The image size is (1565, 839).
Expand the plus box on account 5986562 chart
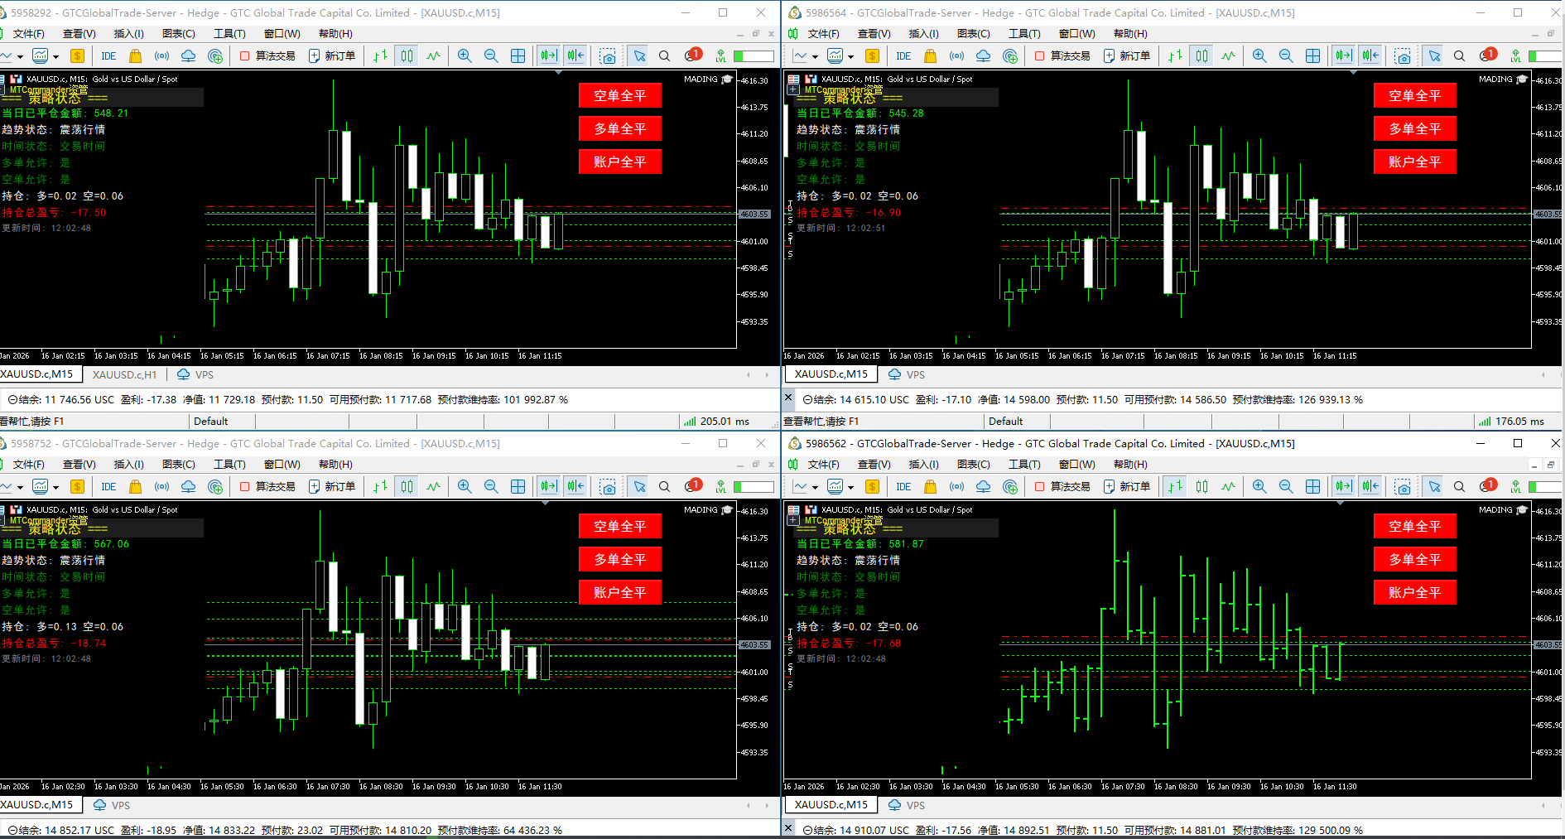pos(793,520)
